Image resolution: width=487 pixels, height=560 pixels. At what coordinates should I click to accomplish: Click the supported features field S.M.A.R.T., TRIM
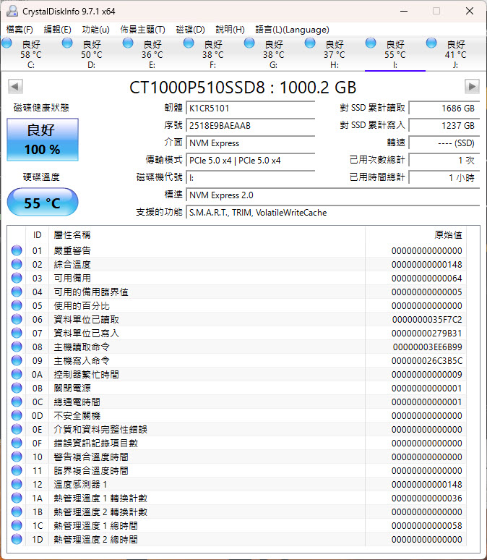coord(333,213)
